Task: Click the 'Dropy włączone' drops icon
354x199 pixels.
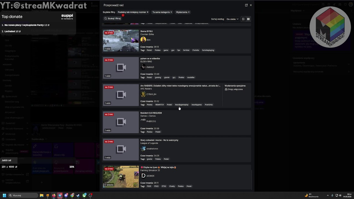Action: point(226,90)
